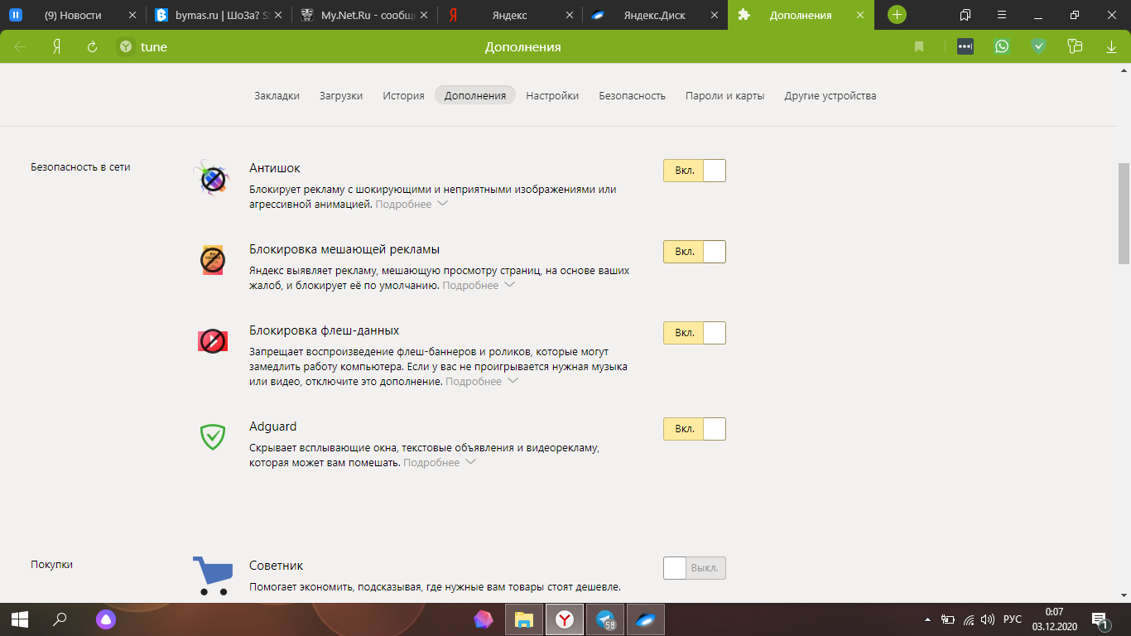The height and width of the screenshot is (636, 1131).
Task: Disable the Антишок extension toggle
Action: [694, 171]
